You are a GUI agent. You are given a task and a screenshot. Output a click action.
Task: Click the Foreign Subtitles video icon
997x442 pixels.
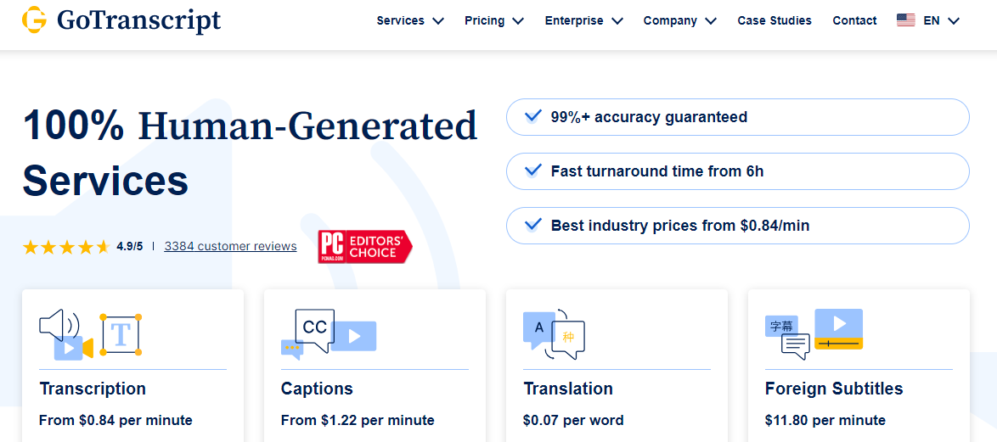click(x=814, y=334)
